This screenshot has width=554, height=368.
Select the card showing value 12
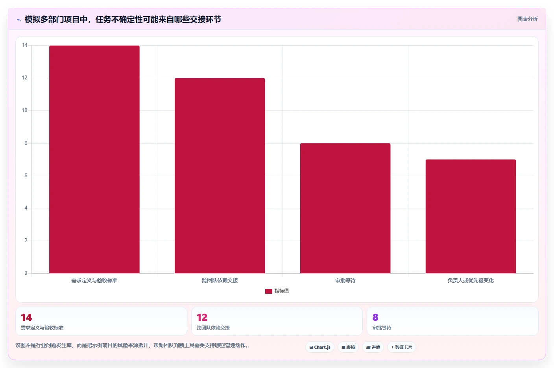tap(277, 321)
